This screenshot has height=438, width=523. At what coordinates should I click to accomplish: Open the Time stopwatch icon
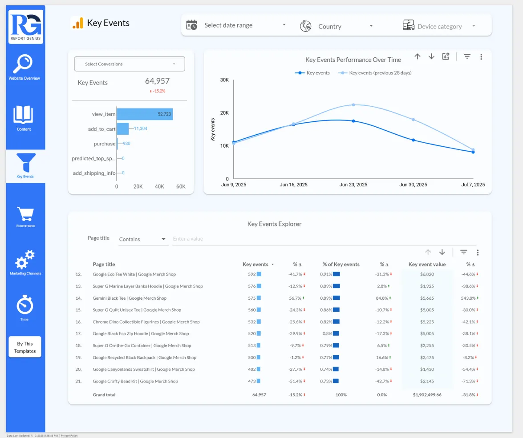pos(24,304)
